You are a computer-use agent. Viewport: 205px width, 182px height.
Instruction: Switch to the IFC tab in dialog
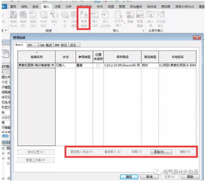(30, 45)
